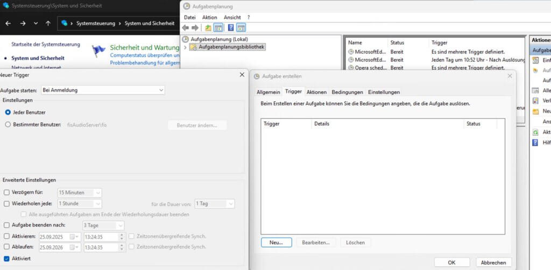Open the Aktion menu
The width and height of the screenshot is (551, 270).
click(210, 17)
